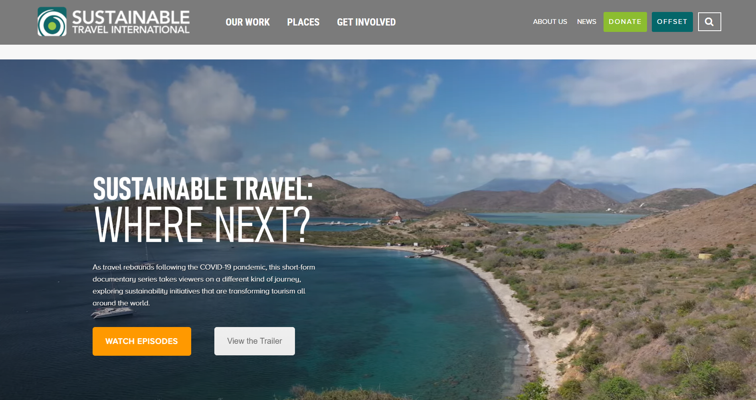
Task: Go to the About Us page
Action: click(550, 22)
